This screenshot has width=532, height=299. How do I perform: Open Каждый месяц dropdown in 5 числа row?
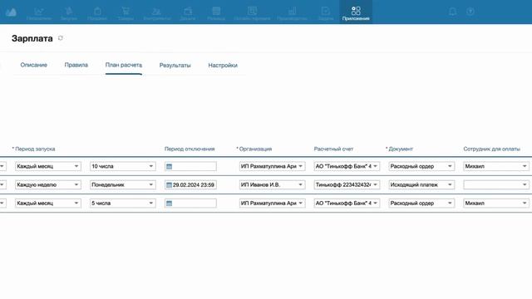click(48, 203)
